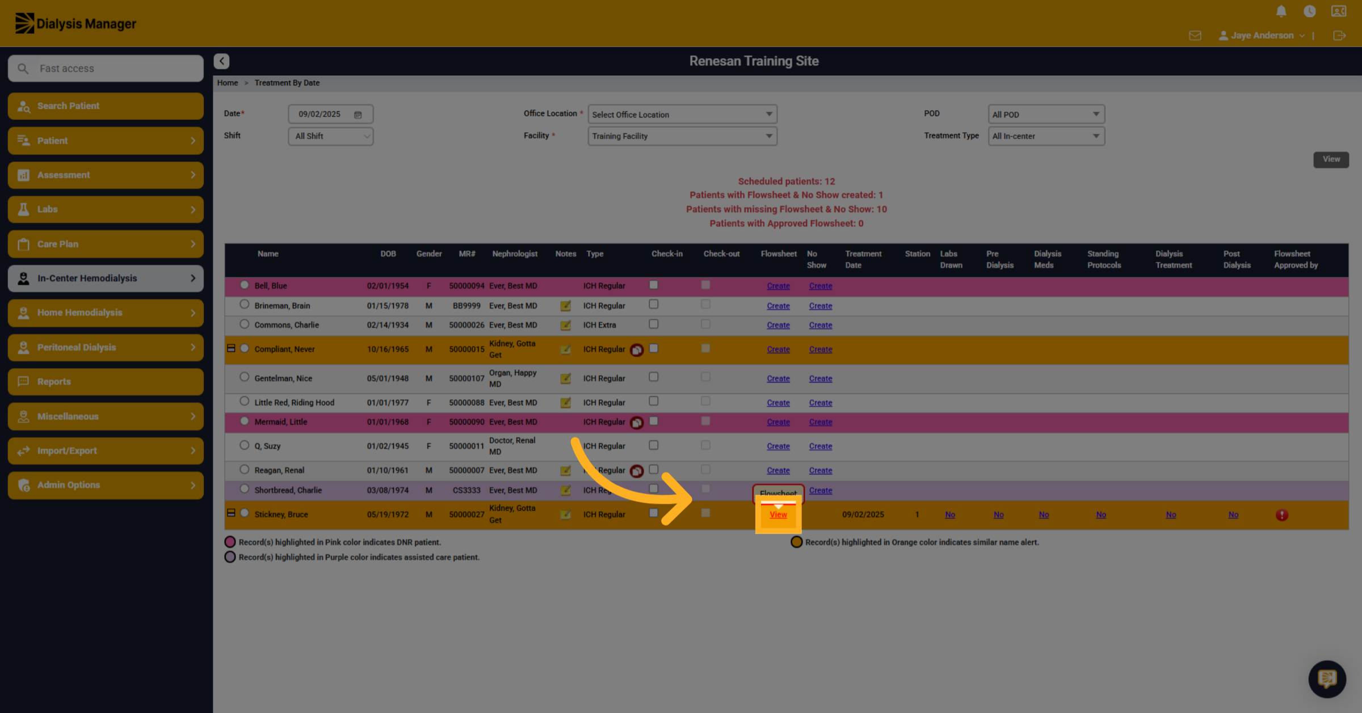
Task: Open the Jaye Anderson user menu
Action: tap(1262, 35)
